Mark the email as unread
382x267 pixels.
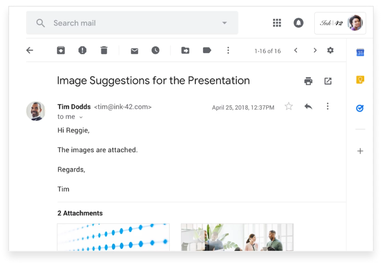pos(135,51)
